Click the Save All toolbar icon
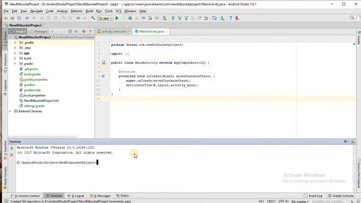361x203 pixels. pos(12,18)
